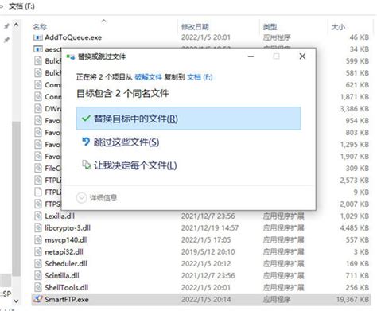Image resolution: width=377 pixels, height=311 pixels.
Task: Click the copy dialog title bar icon
Action: click(x=71, y=56)
